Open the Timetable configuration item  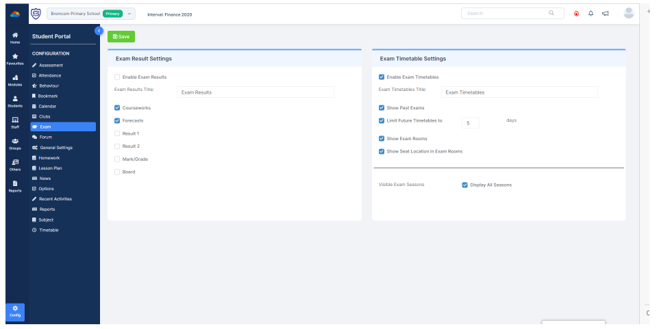[x=48, y=230]
